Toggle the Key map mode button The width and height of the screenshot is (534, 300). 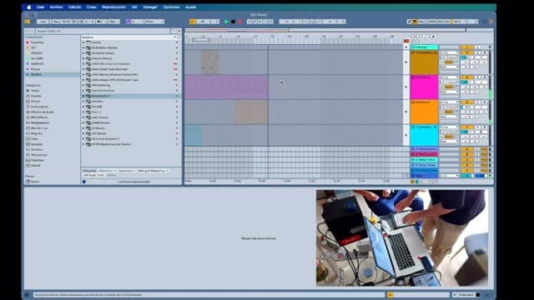click(x=421, y=22)
